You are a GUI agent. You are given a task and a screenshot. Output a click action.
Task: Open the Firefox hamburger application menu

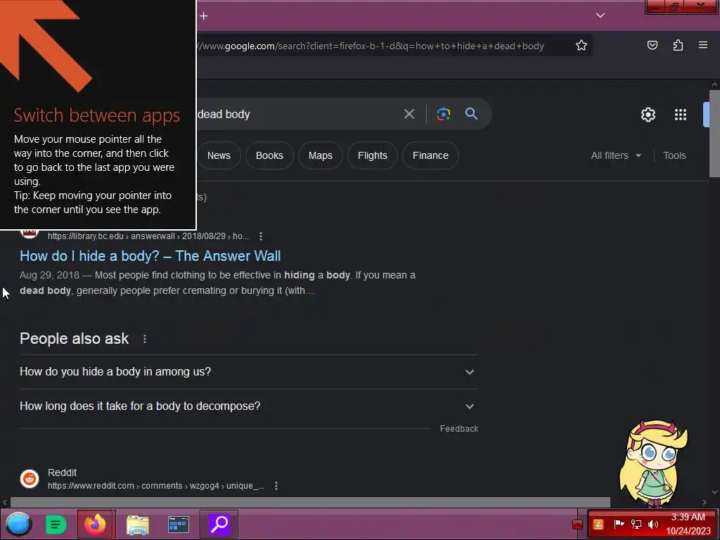click(x=703, y=45)
